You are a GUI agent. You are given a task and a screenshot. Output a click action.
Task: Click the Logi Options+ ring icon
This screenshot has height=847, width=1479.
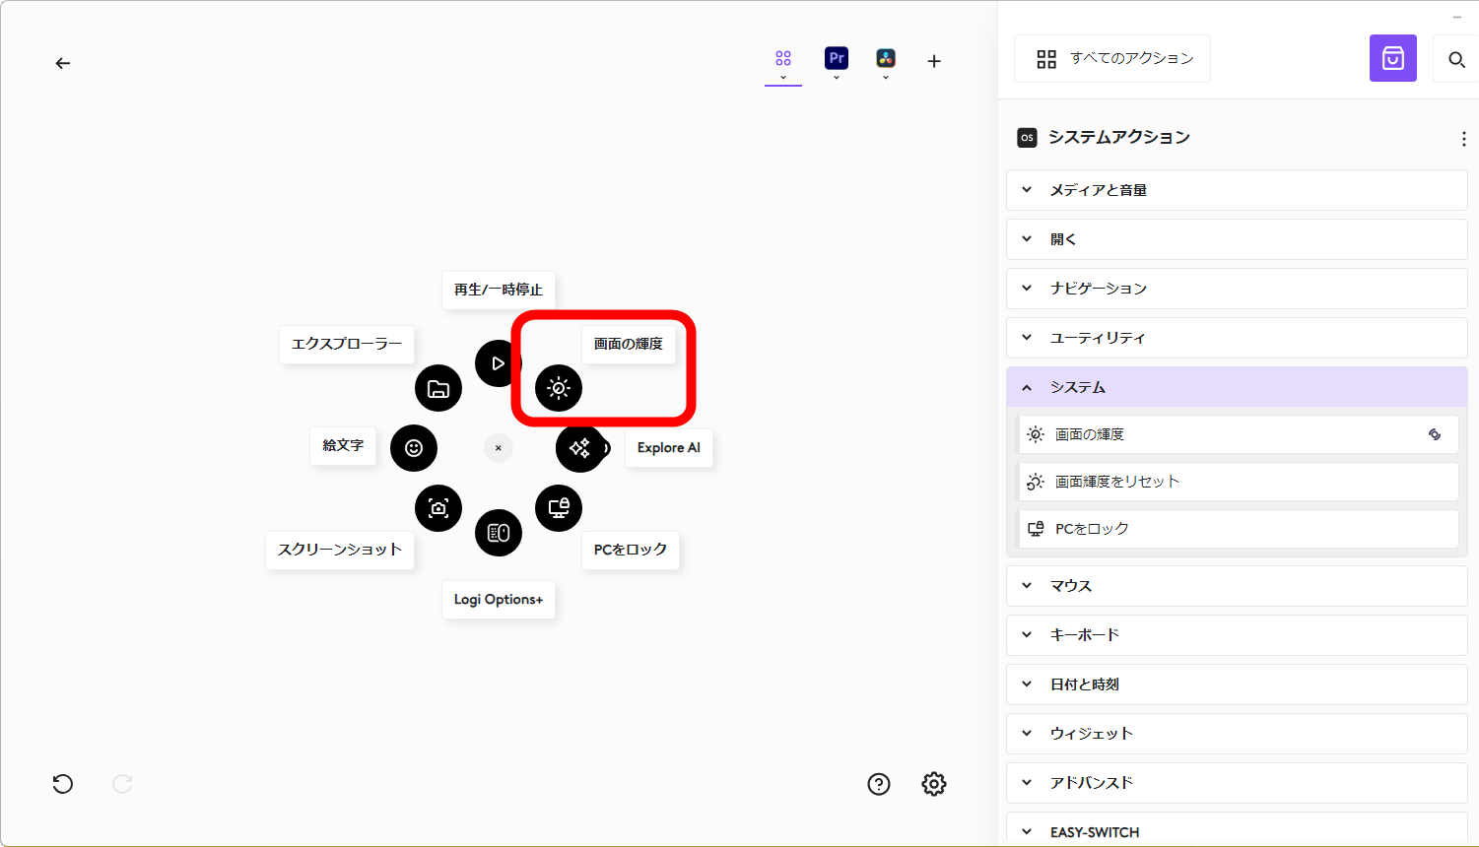tap(499, 533)
